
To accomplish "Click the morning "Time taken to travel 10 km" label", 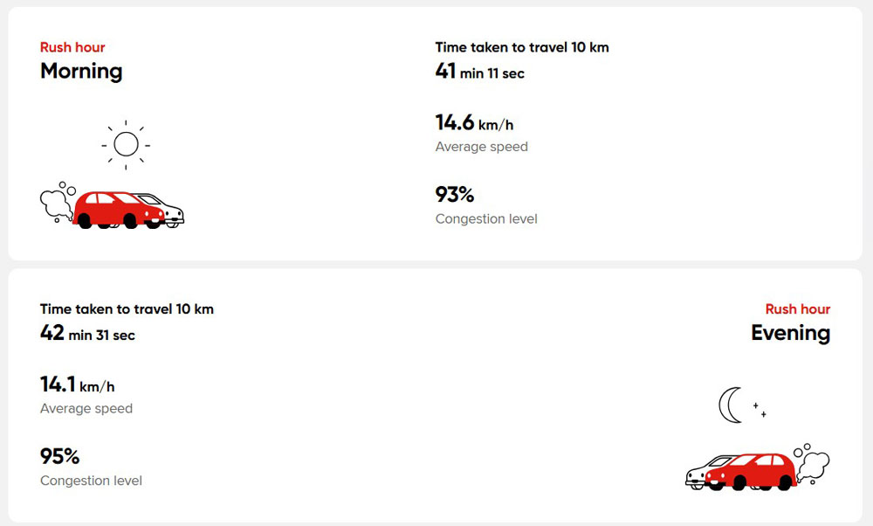I will tap(521, 47).
